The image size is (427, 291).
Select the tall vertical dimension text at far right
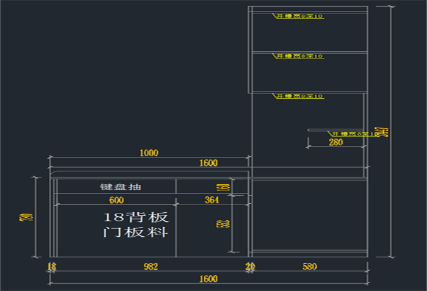pos(382,132)
